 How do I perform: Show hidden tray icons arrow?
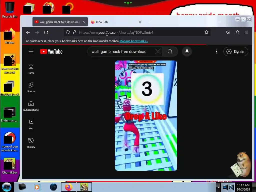218,187
